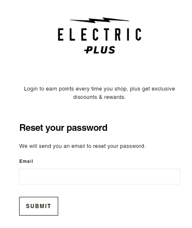
Task: Click "discounts & rewards." text line
Action: tap(99, 97)
